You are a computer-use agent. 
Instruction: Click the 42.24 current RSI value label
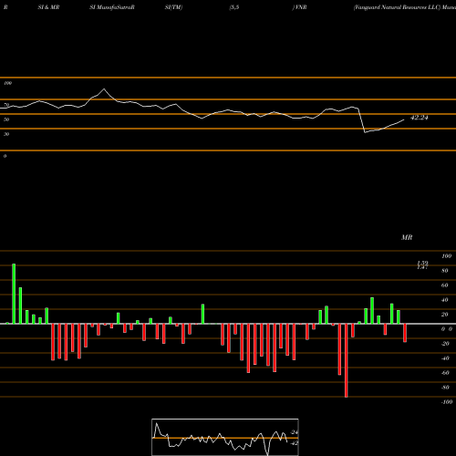420,118
